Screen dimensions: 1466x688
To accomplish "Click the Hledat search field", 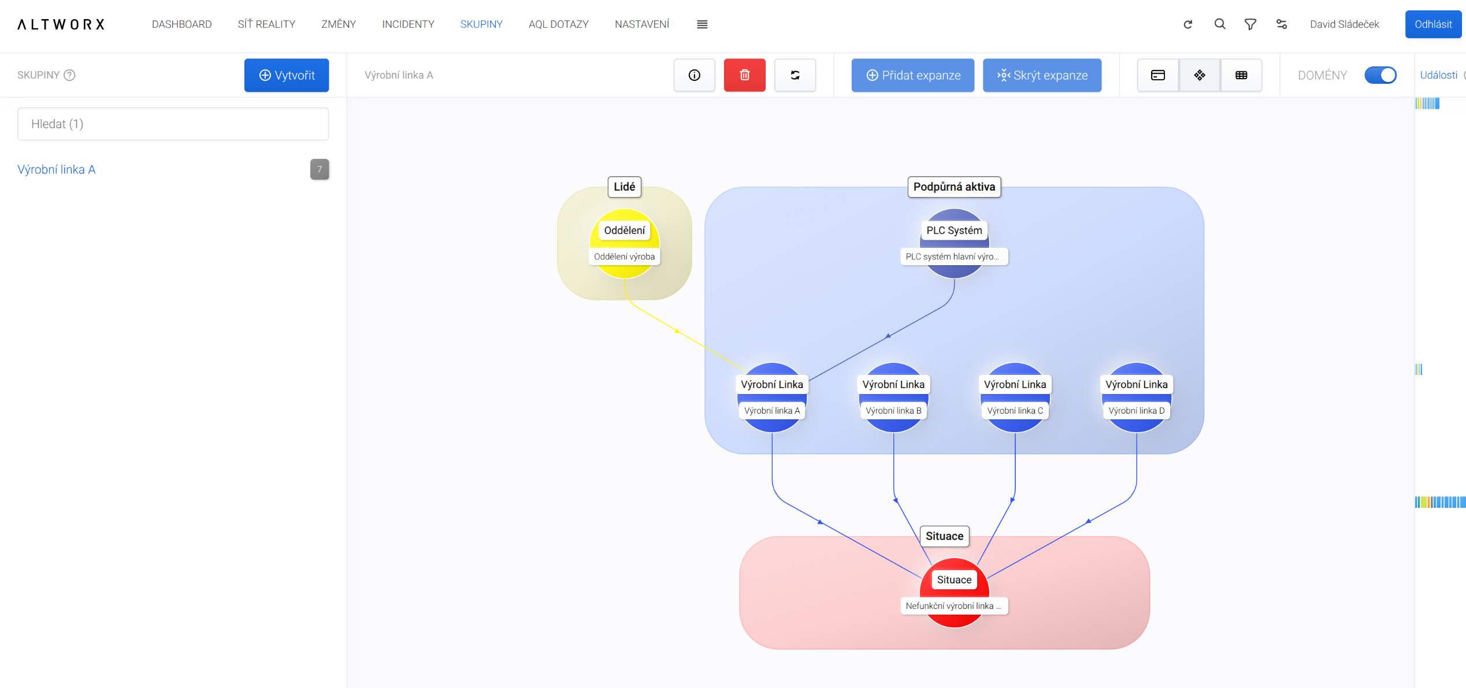I will tap(173, 124).
